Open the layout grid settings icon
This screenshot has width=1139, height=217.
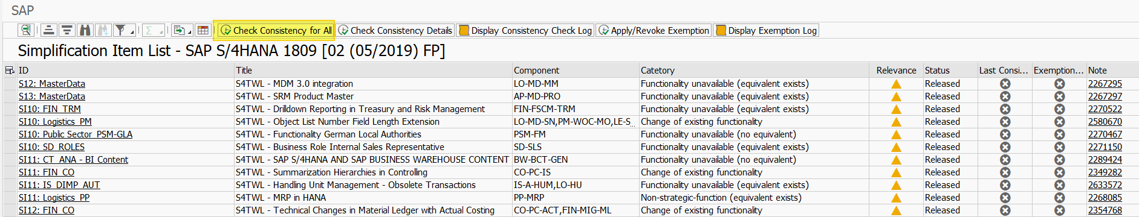(x=203, y=30)
